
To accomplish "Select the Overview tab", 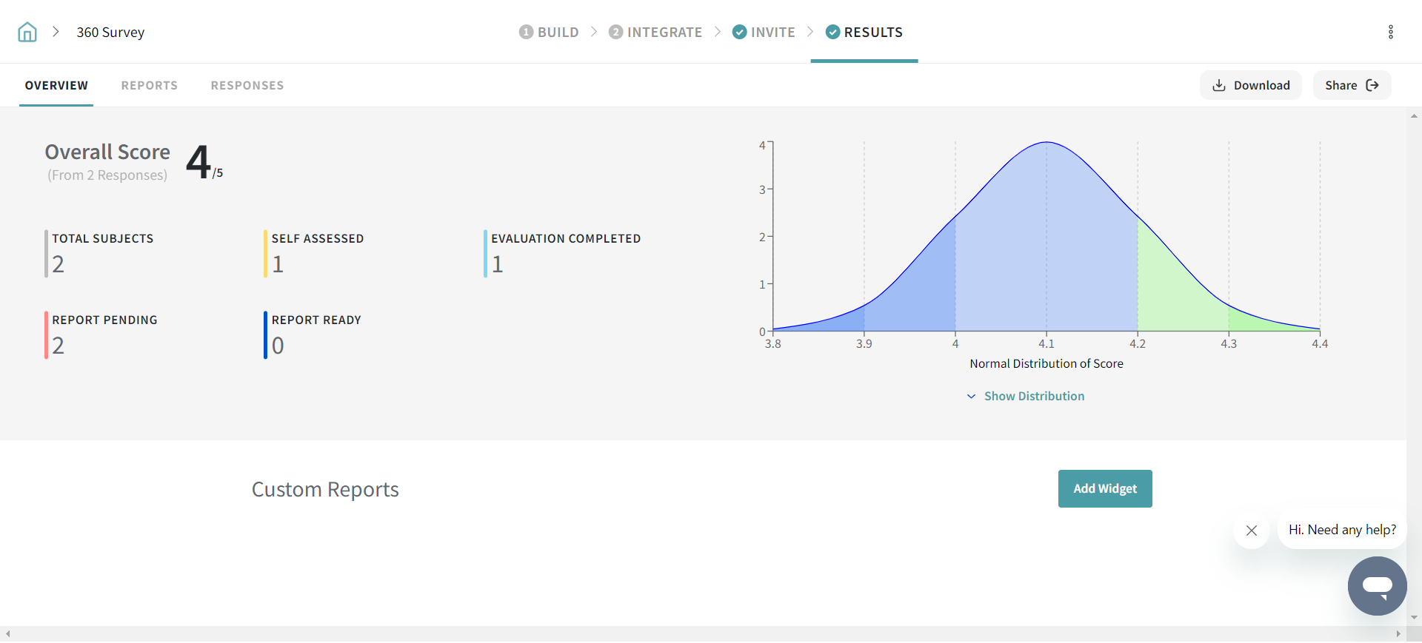I will 56,85.
